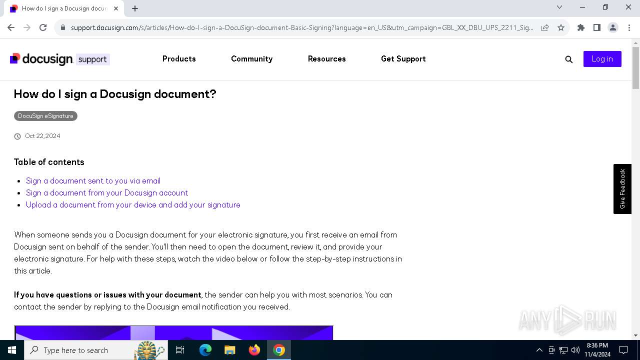Open the Windows notification center
Image resolution: width=640 pixels, height=360 pixels.
click(623, 350)
